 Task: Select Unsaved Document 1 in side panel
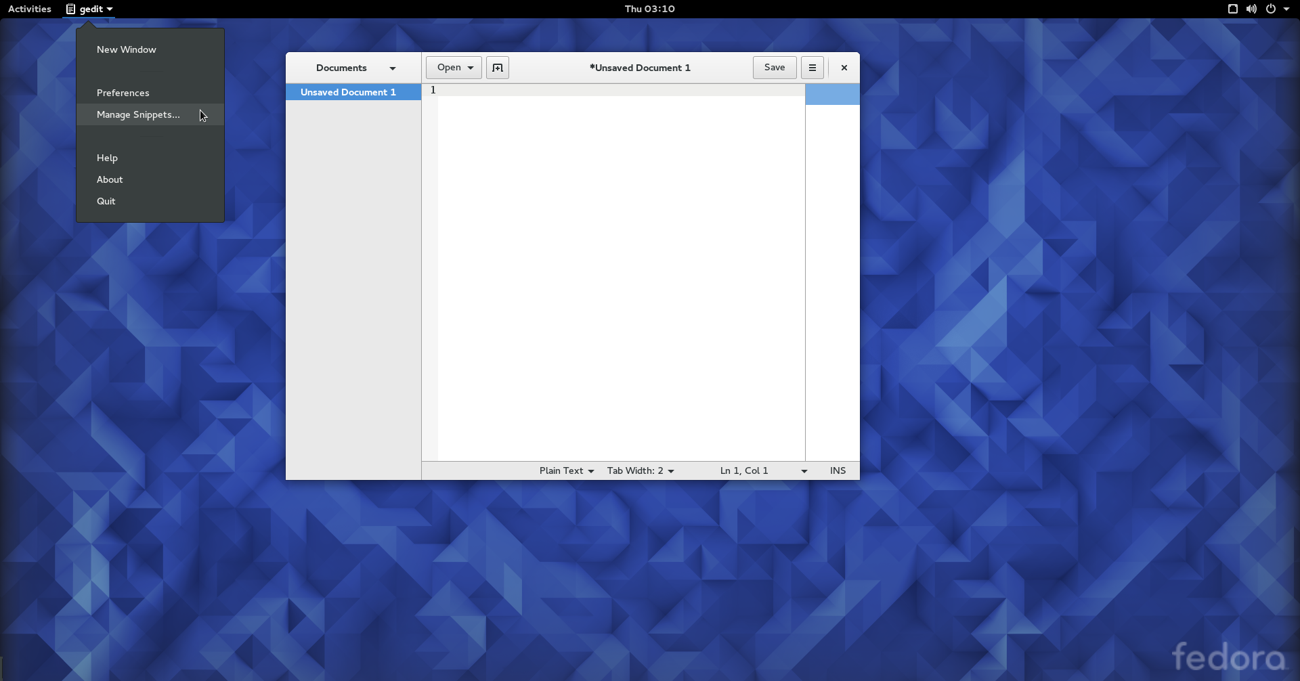click(x=348, y=92)
